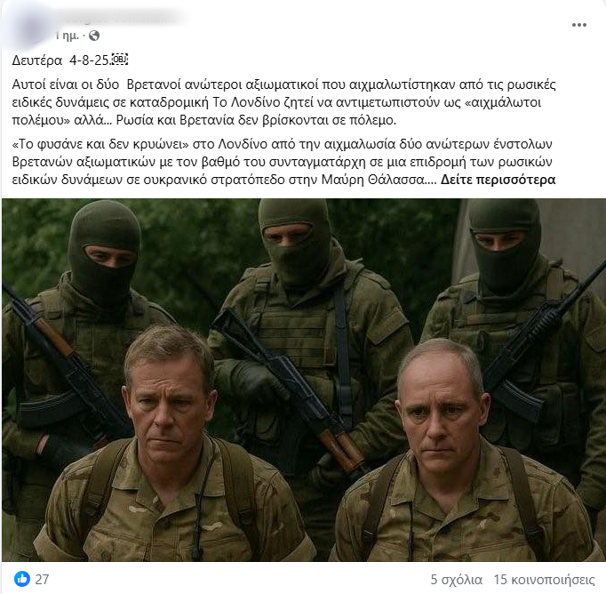606x594 pixels.
Task: Click the left masked soldier's face
Action: pos(110,255)
